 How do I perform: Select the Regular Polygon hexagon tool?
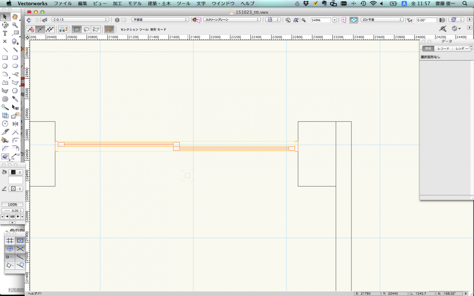15,91
